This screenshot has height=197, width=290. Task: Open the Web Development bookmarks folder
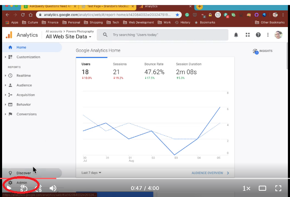(x=139, y=22)
